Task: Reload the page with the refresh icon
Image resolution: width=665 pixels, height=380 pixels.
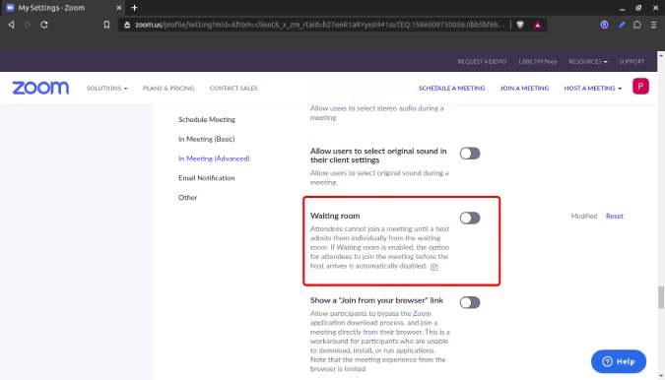Action: [44, 25]
